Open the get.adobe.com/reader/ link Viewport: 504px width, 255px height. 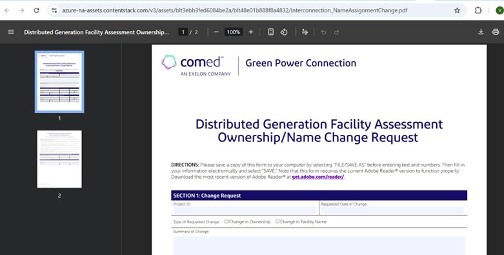click(x=318, y=177)
